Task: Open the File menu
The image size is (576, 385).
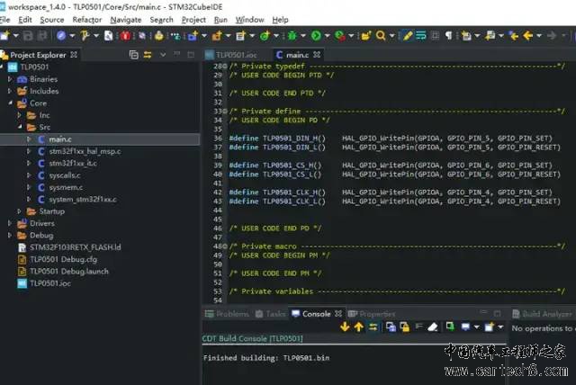Action: point(4,20)
